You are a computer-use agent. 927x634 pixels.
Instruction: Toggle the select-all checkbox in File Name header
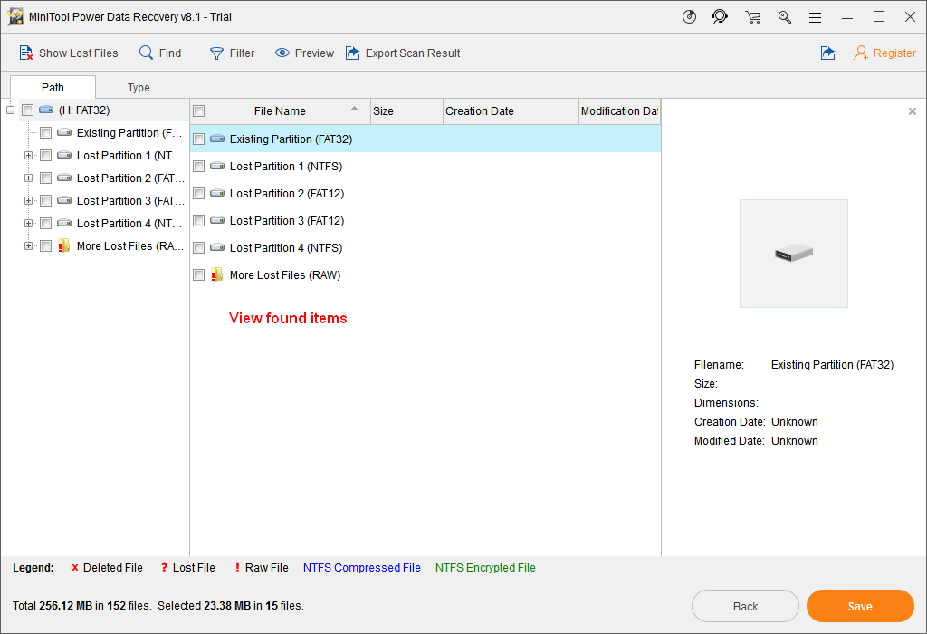click(x=199, y=111)
